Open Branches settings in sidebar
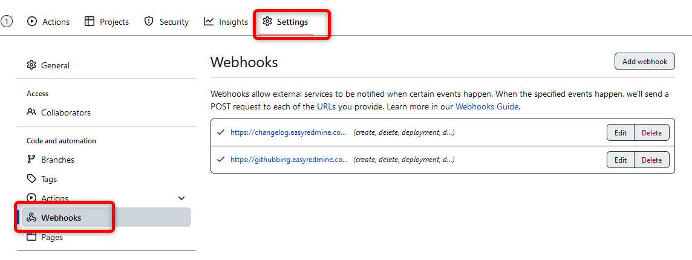The width and height of the screenshot is (692, 260). [106, 160]
